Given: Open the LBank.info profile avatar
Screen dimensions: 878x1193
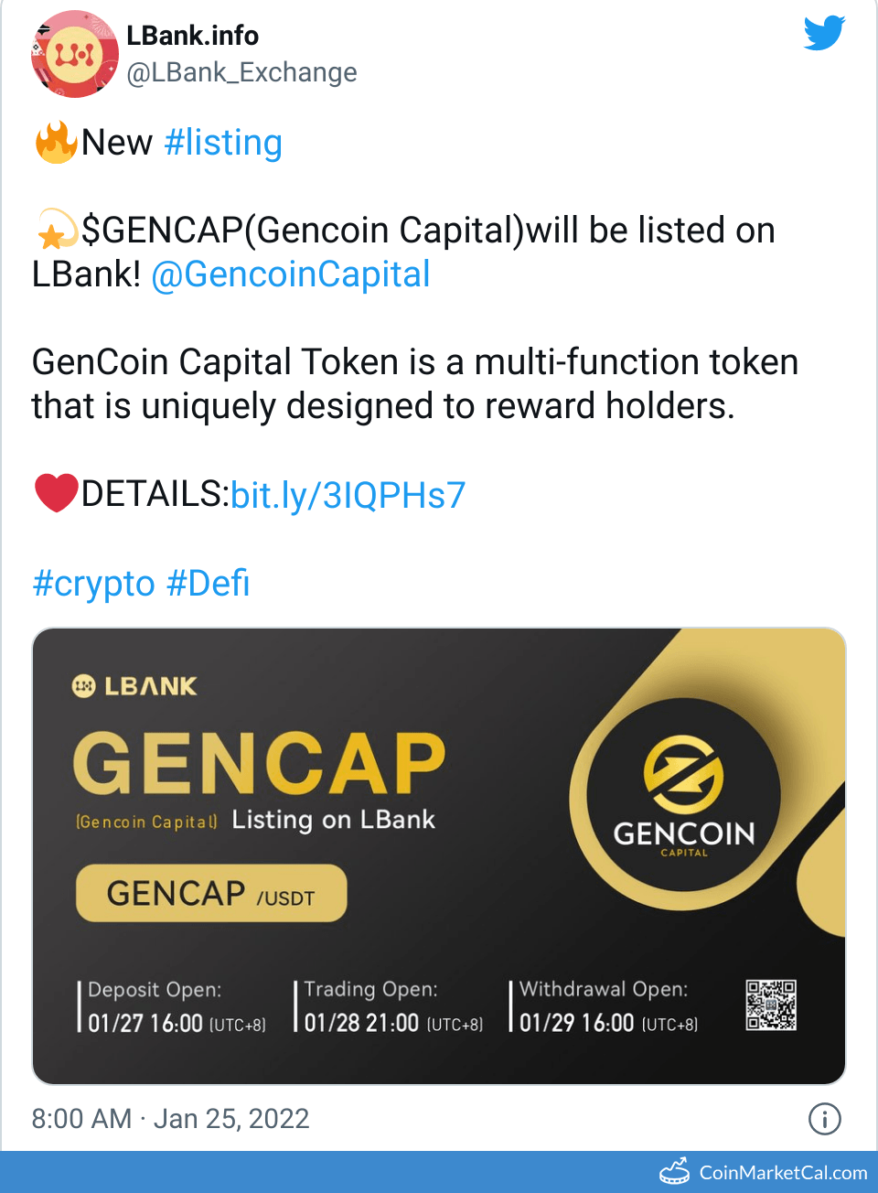Looking at the screenshot, I should pyautogui.click(x=74, y=55).
